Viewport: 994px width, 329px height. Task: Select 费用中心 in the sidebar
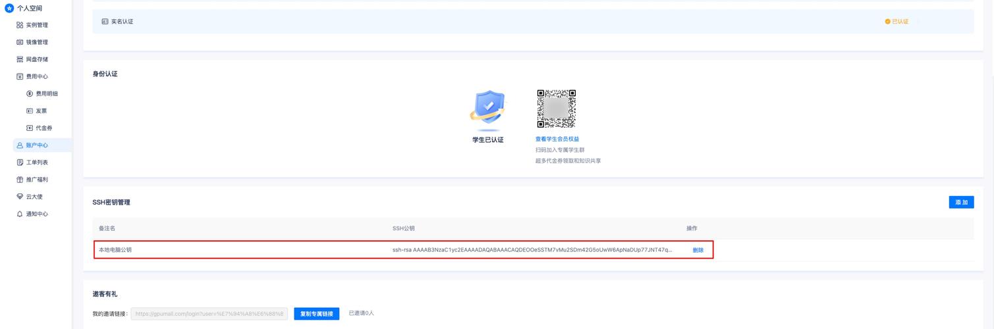click(37, 76)
